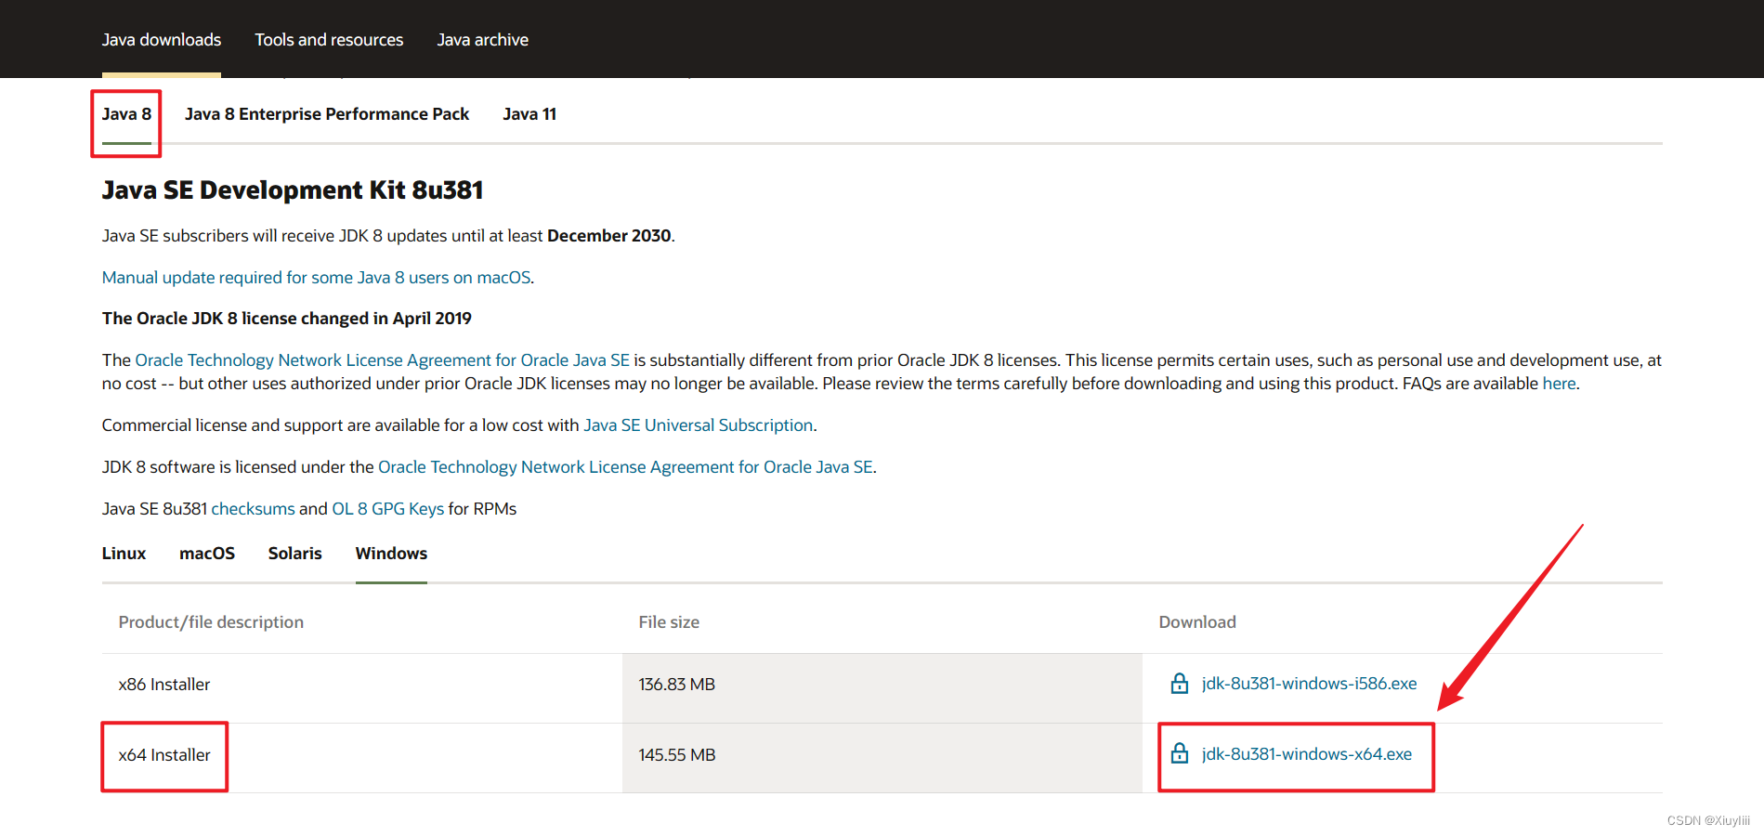The image size is (1764, 836).
Task: Click the 'December 2030' bold text
Action: [609, 236]
